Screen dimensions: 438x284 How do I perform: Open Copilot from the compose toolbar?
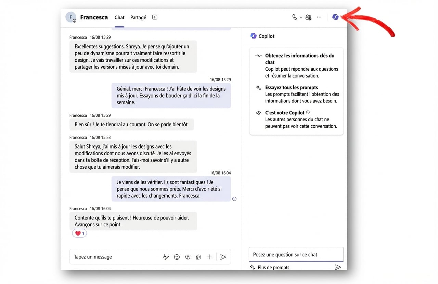[198, 257]
